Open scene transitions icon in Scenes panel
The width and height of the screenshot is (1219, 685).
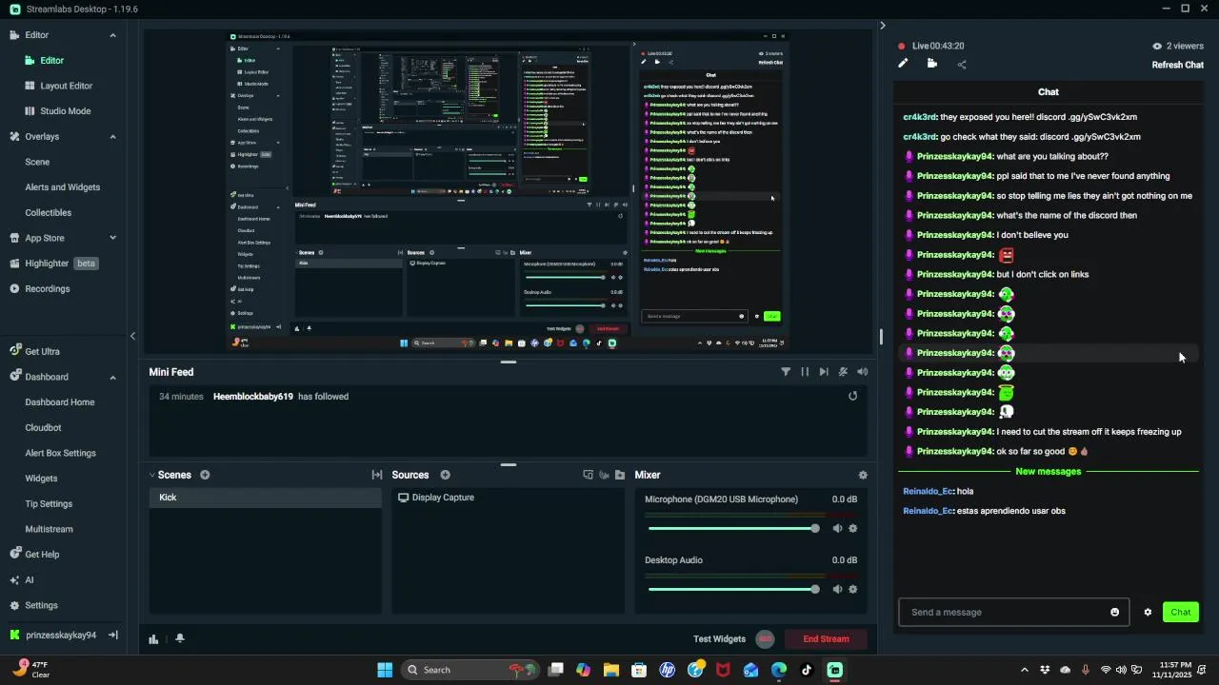[x=377, y=475]
